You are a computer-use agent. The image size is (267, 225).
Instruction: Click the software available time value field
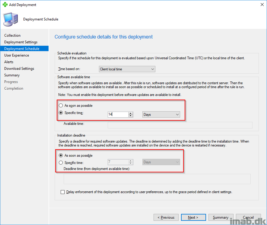(118, 114)
